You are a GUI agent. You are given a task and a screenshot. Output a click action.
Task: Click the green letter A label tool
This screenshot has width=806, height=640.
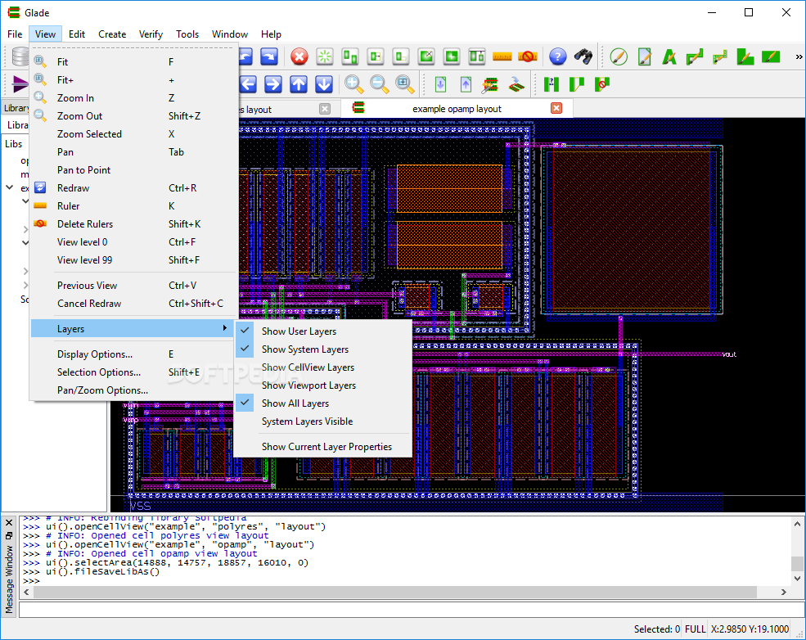click(x=669, y=56)
